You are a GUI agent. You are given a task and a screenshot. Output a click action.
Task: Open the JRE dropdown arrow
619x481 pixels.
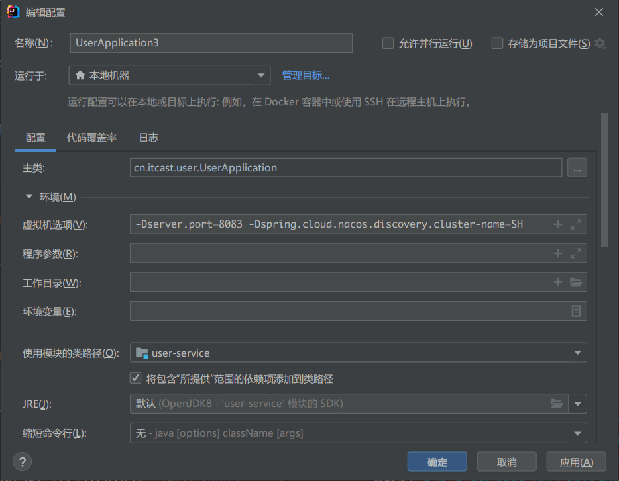click(577, 404)
